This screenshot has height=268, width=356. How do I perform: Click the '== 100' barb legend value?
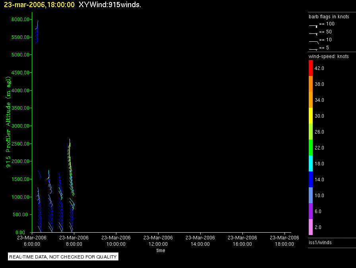tap(327, 24)
